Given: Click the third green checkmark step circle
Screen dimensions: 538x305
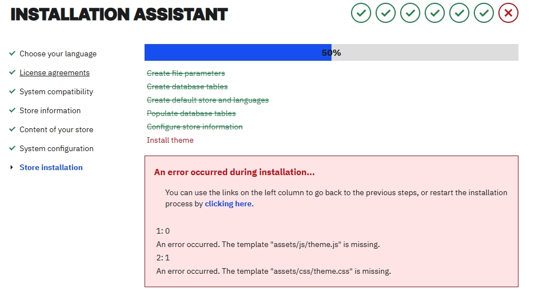Looking at the screenshot, I should pos(410,13).
